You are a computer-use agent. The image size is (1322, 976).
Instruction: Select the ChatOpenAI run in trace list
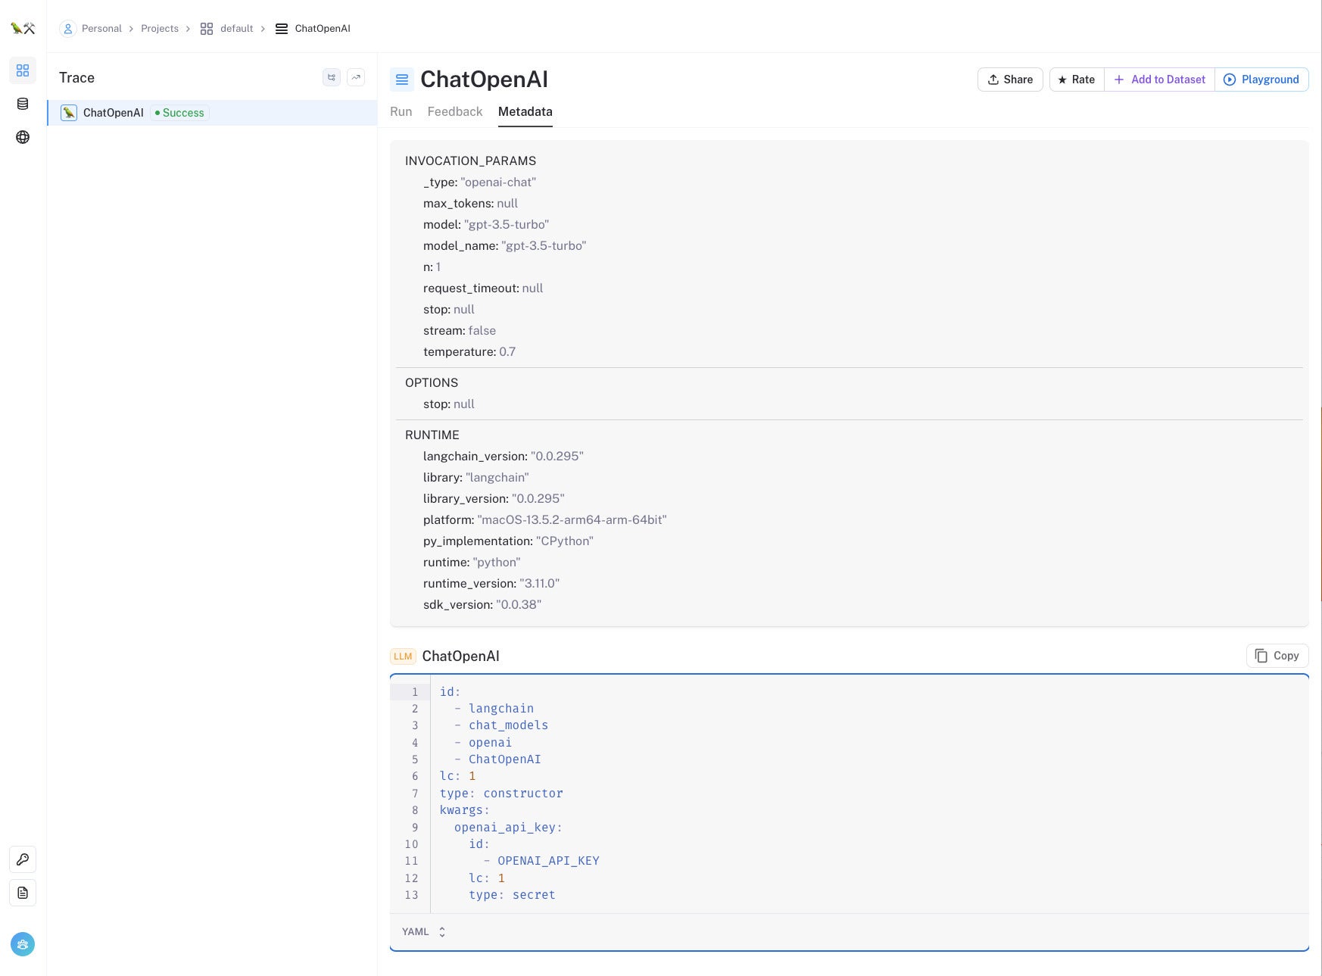click(x=212, y=113)
